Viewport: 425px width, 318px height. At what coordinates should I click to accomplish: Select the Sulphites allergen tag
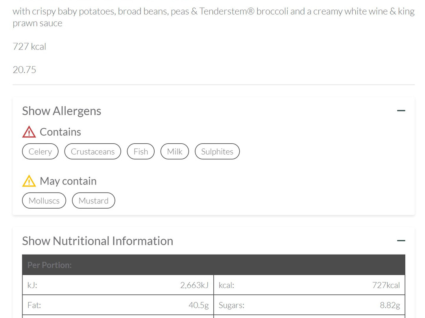click(x=217, y=152)
